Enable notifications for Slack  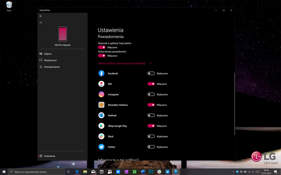tap(151, 136)
